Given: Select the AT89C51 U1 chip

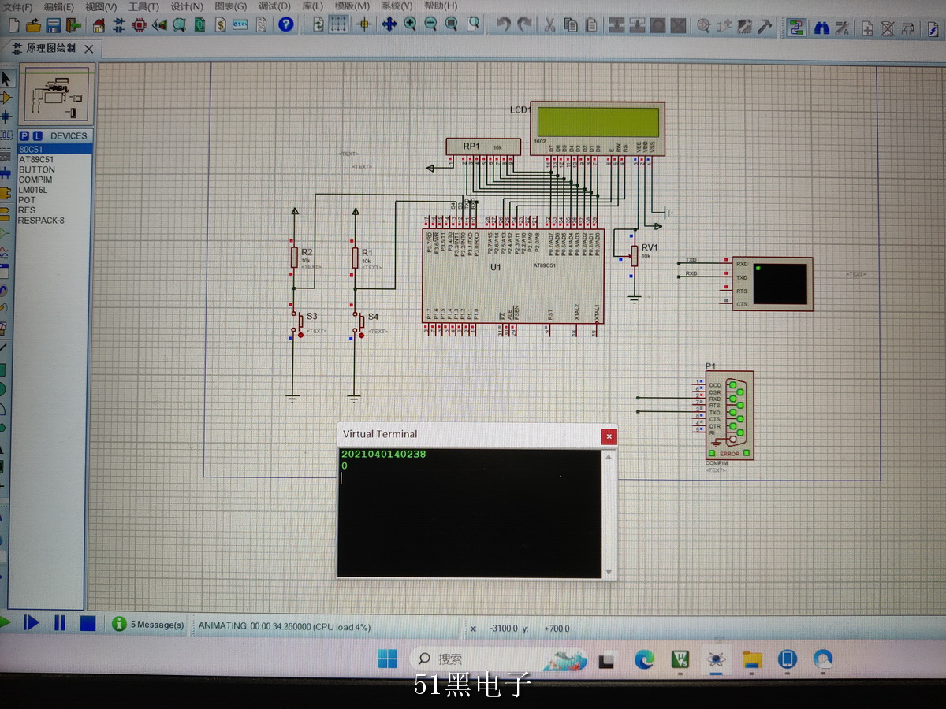Looking at the screenshot, I should pos(512,276).
